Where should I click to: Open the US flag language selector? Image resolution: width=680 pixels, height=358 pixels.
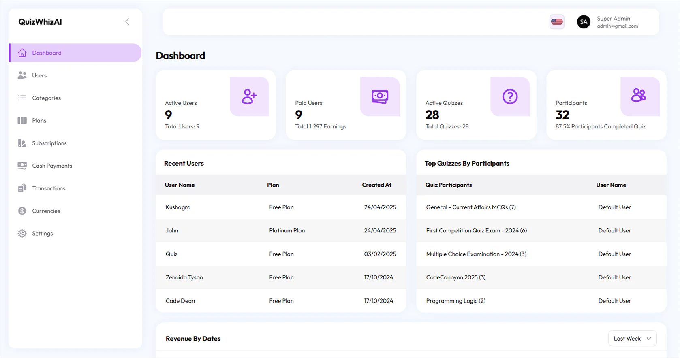coord(557,22)
